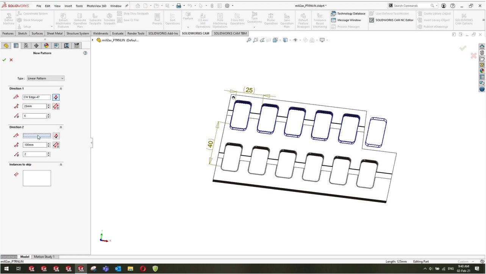
Task: Toggle reverse direction for Direction 2
Action: tap(56, 136)
